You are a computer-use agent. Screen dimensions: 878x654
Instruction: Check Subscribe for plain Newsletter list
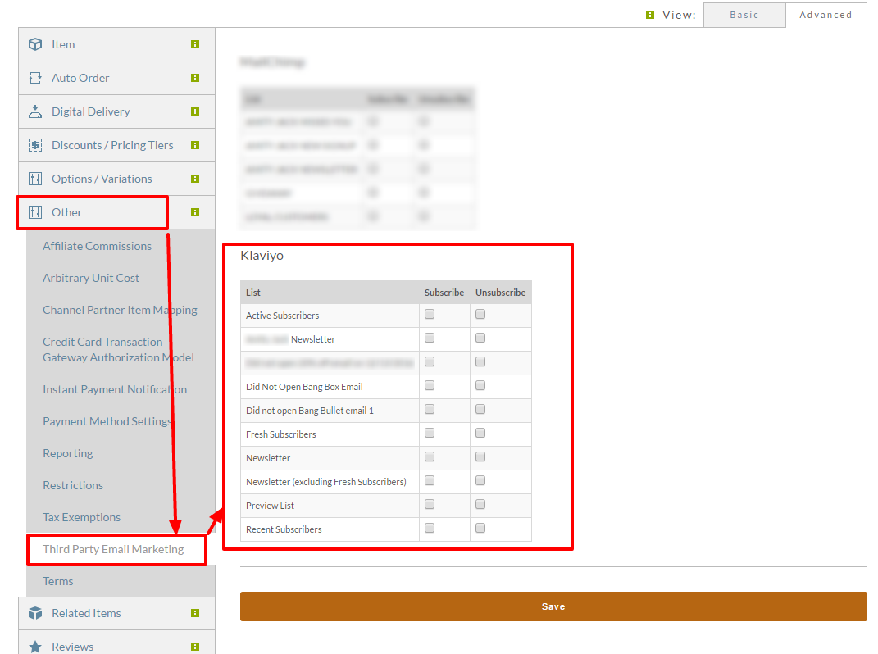tap(430, 457)
